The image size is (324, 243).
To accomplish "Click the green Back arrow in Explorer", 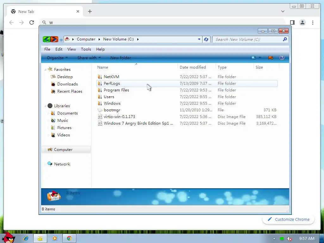I will [47, 39].
